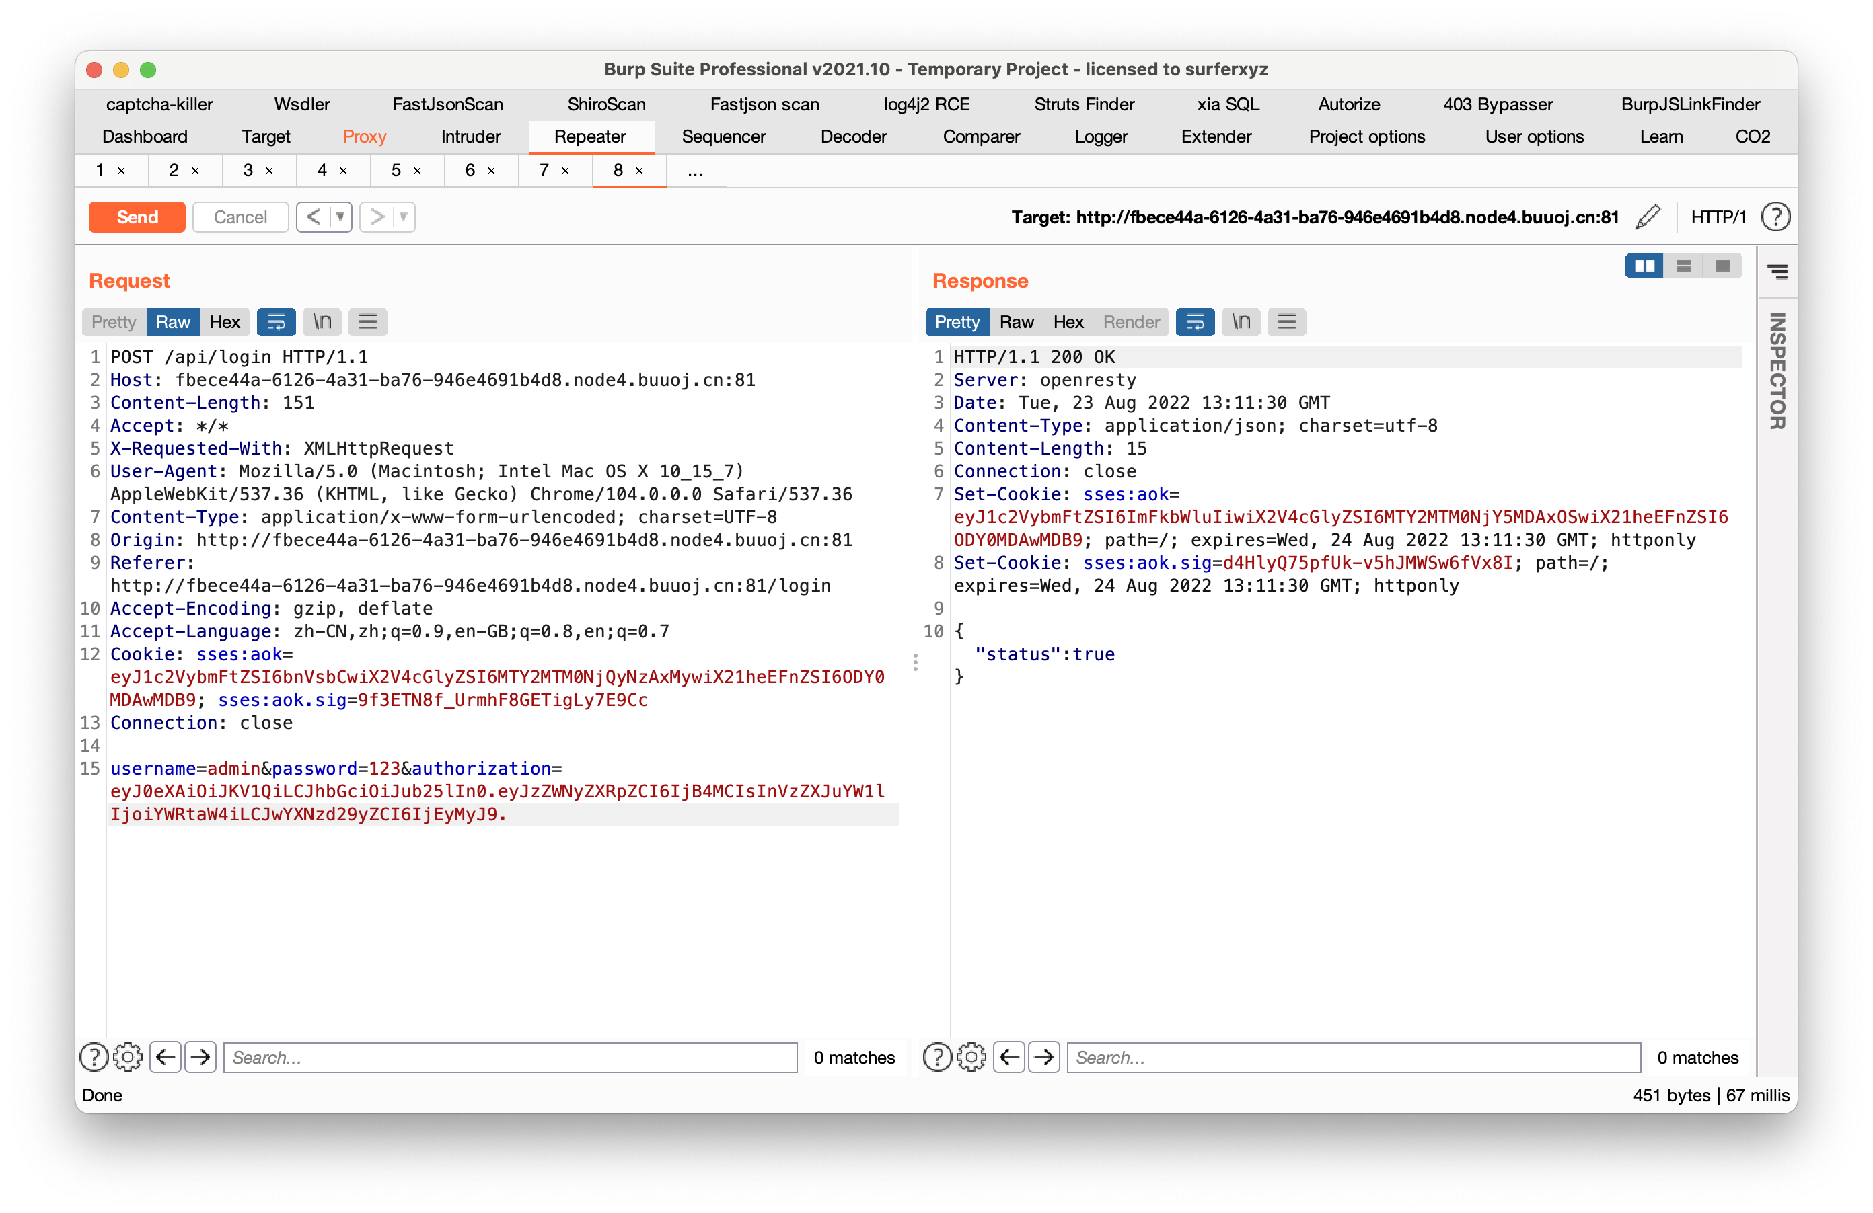Click the HTTP/1 protocol button
This screenshot has width=1873, height=1213.
[x=1718, y=217]
